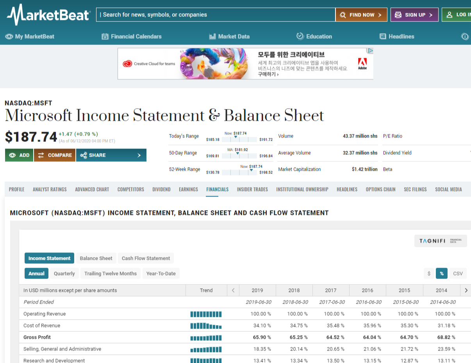Screen dimensions: 471x363
Task: Click the MarketBeat logo
Action: click(49, 15)
